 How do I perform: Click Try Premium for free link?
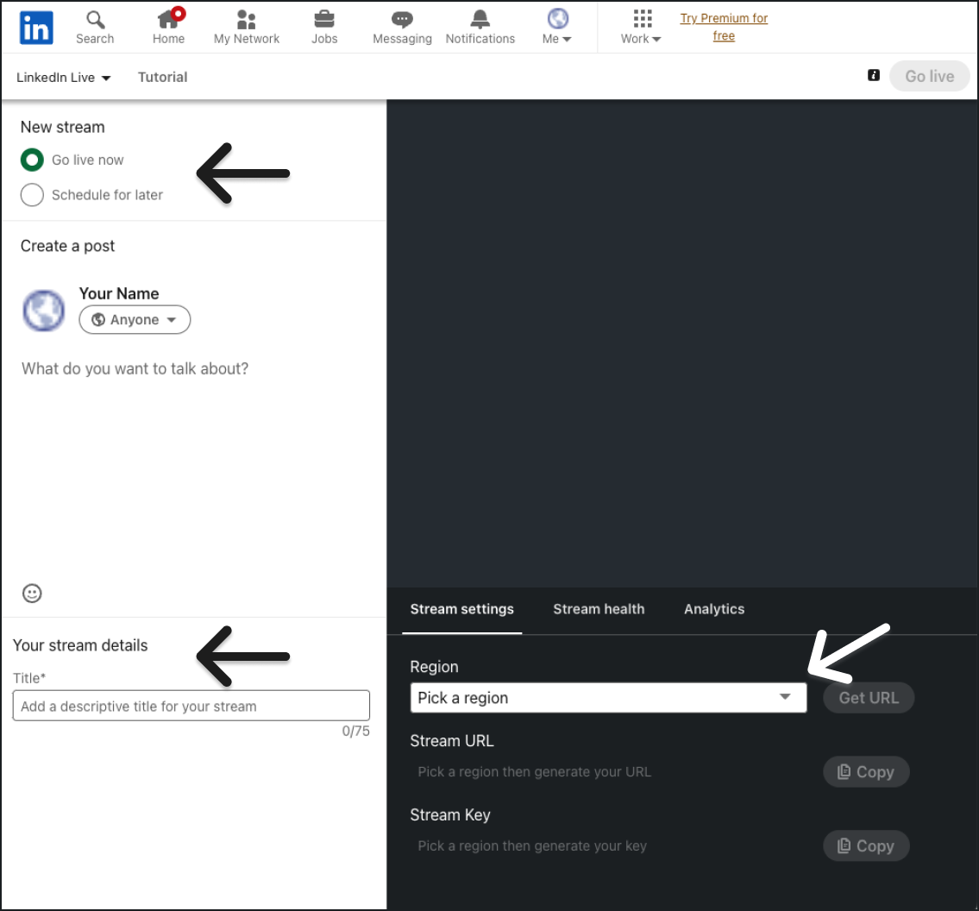coord(724,27)
